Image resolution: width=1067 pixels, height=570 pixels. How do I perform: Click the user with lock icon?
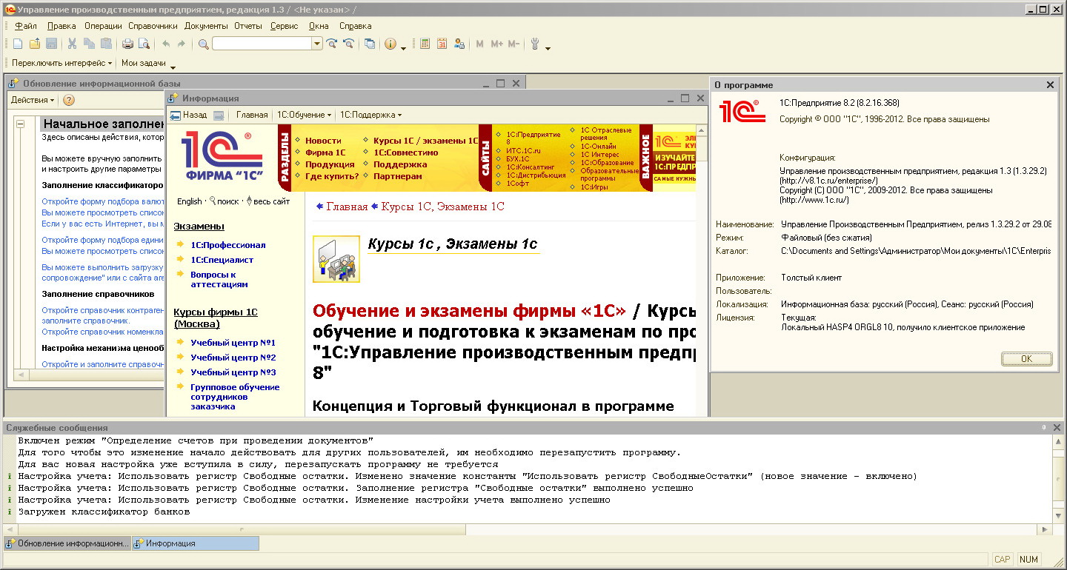(x=459, y=44)
